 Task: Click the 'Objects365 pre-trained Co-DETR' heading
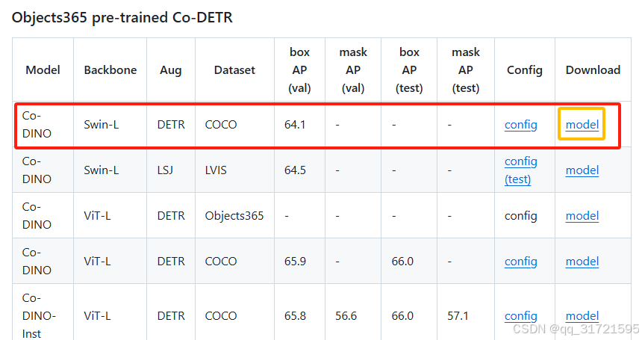coord(122,18)
